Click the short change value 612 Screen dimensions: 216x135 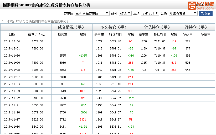(174, 63)
